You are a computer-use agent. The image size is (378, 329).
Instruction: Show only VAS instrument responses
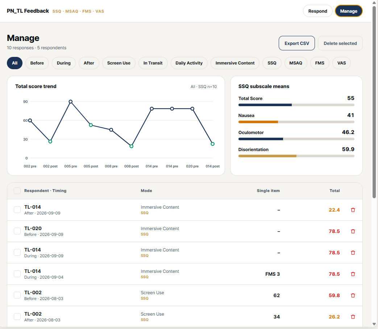[x=341, y=63]
